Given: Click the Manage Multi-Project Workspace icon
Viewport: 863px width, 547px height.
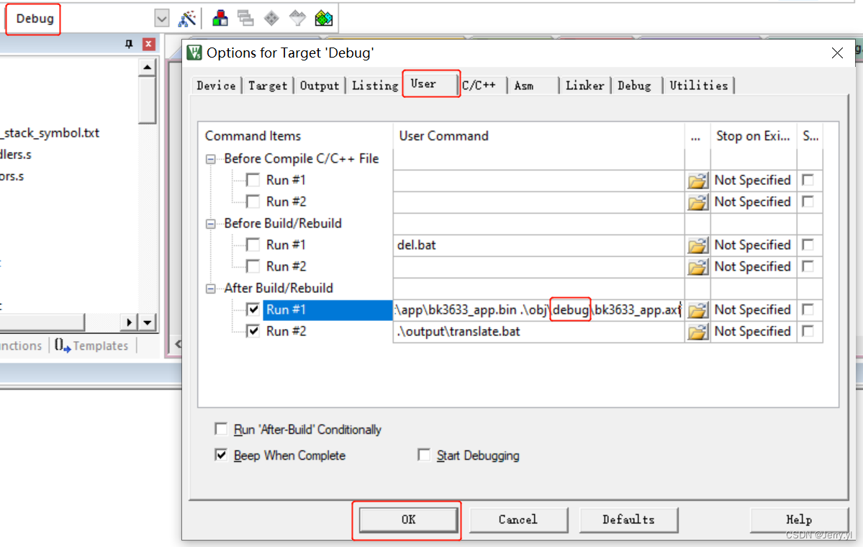Looking at the screenshot, I should pos(245,19).
